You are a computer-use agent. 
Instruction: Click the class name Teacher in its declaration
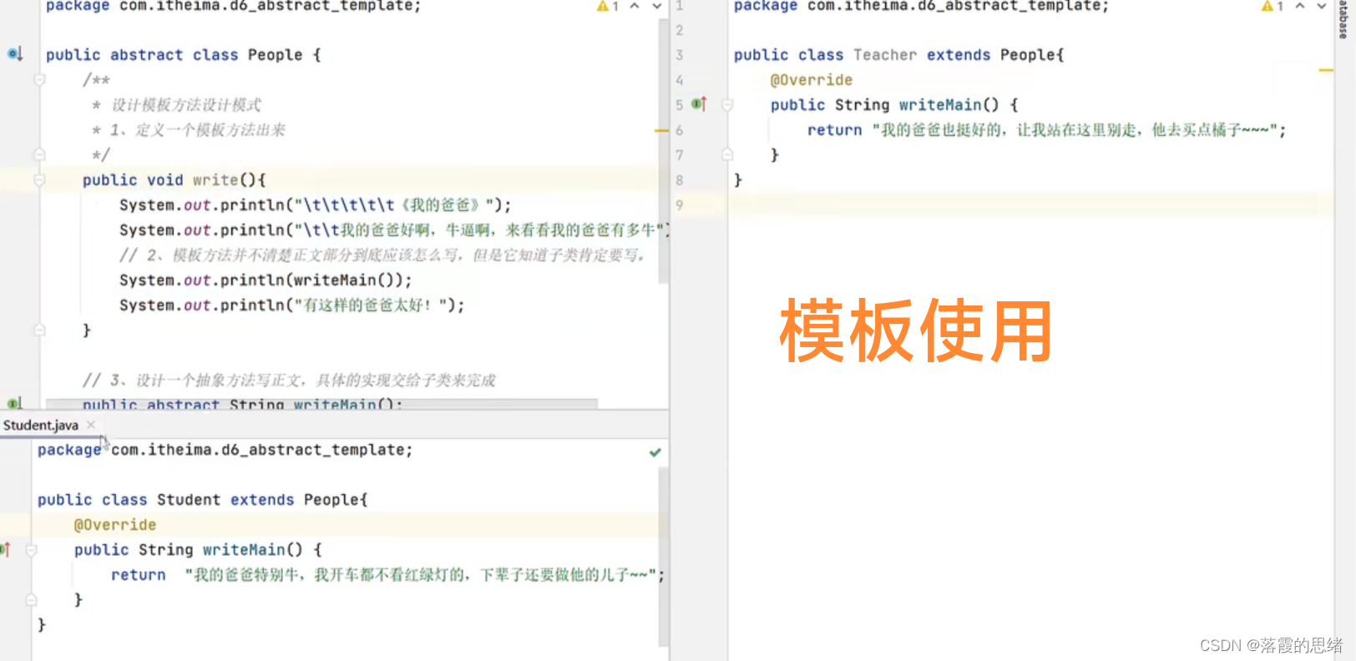(x=885, y=55)
